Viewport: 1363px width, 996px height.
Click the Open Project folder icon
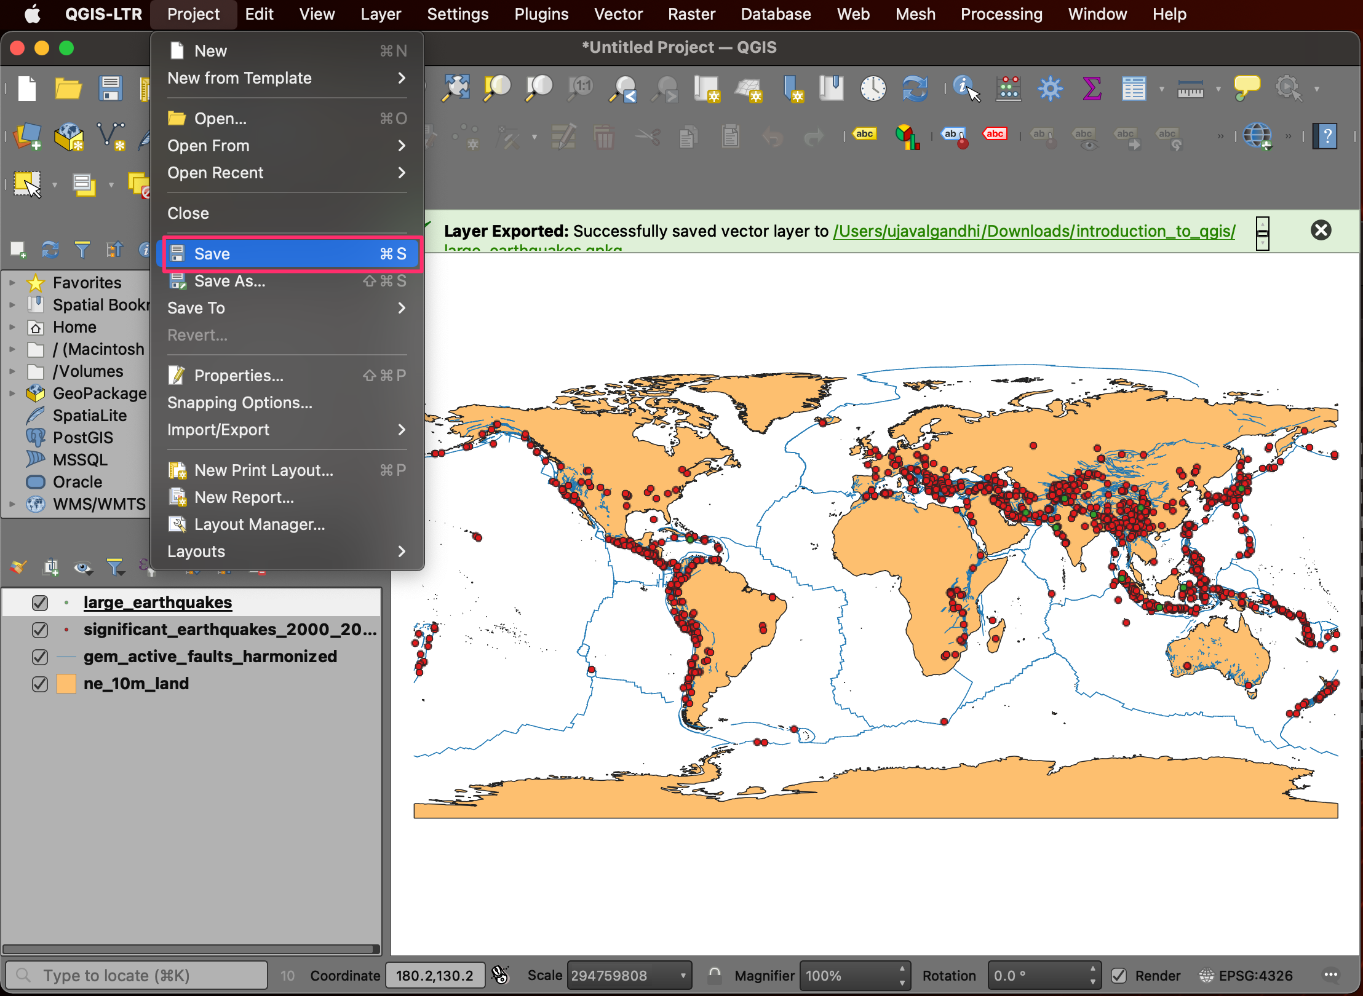click(x=68, y=89)
